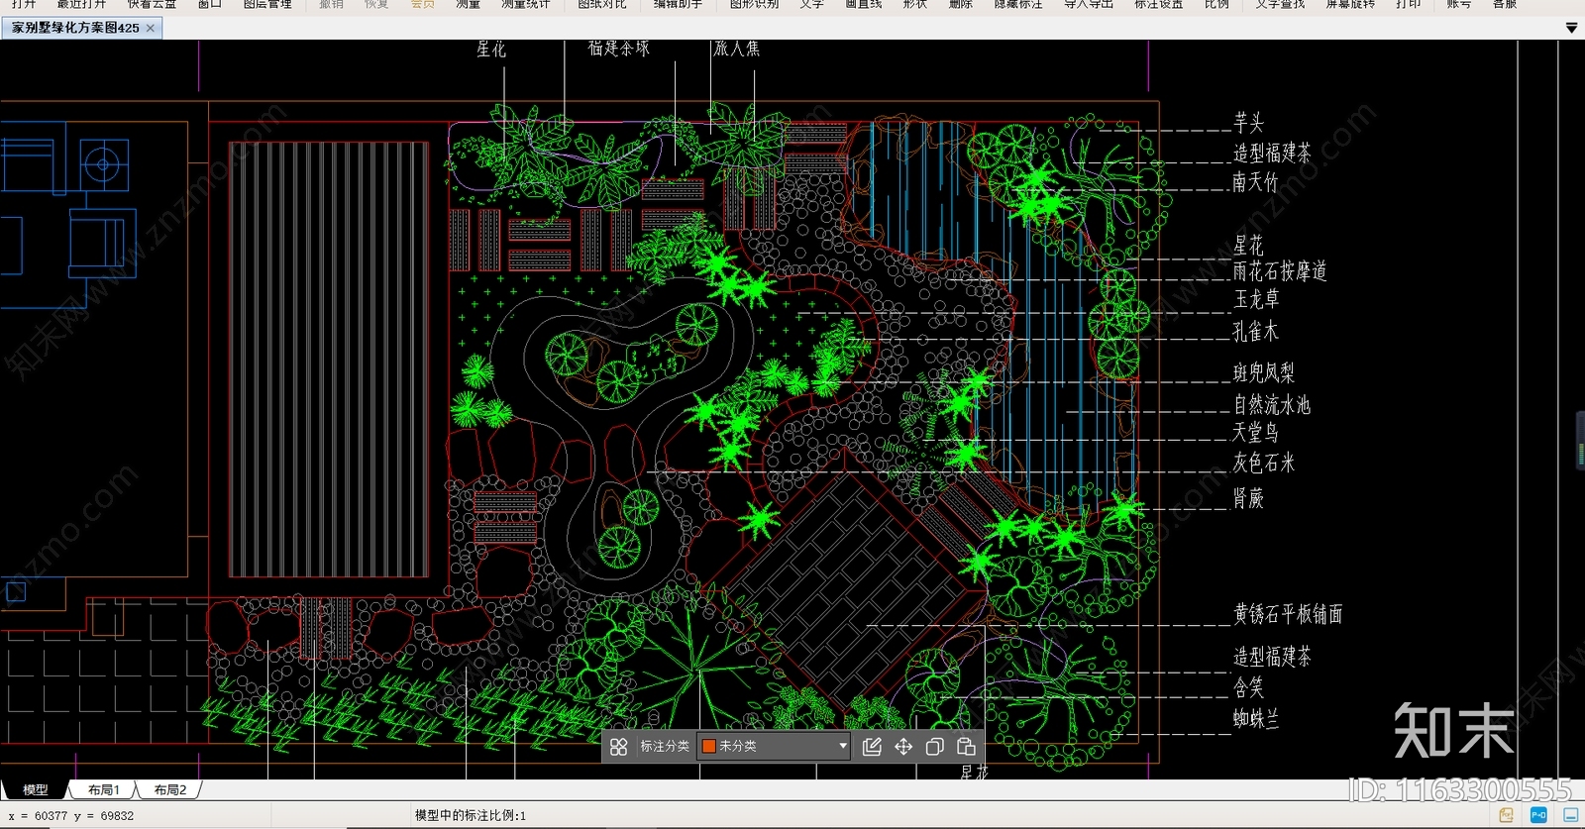1585x829 pixels.
Task: Click the 含笑 plant label
Action: [x=1248, y=687]
